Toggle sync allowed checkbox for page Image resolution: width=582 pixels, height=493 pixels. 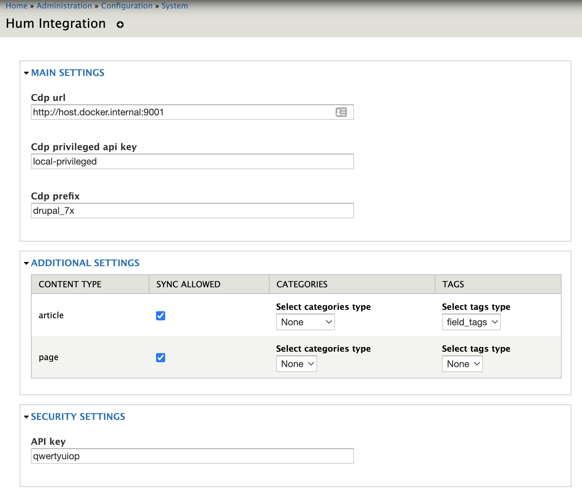[x=161, y=357]
